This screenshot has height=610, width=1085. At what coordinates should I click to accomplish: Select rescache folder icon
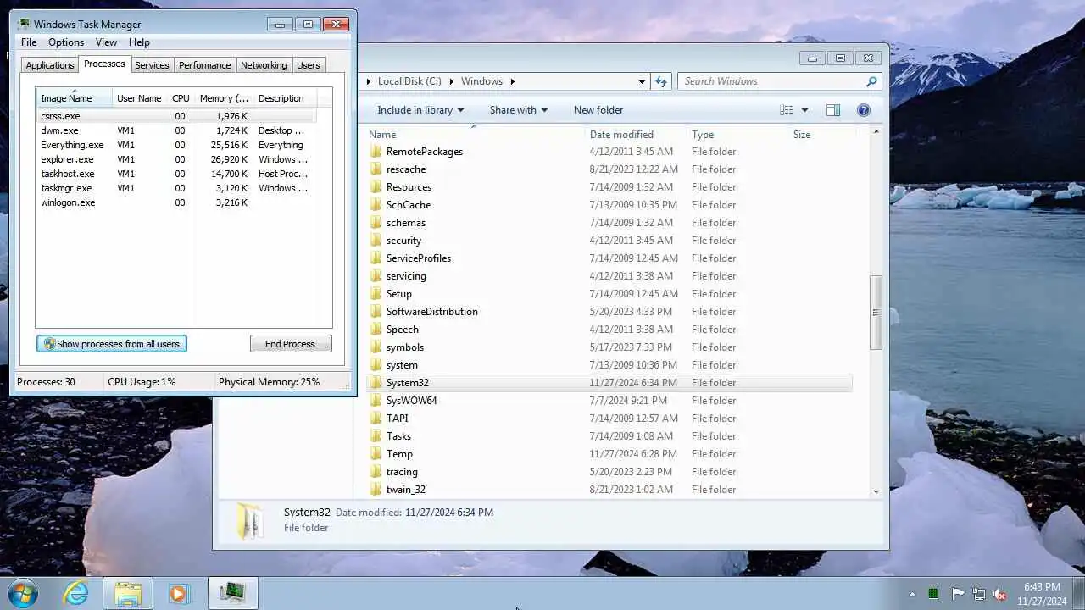376,169
